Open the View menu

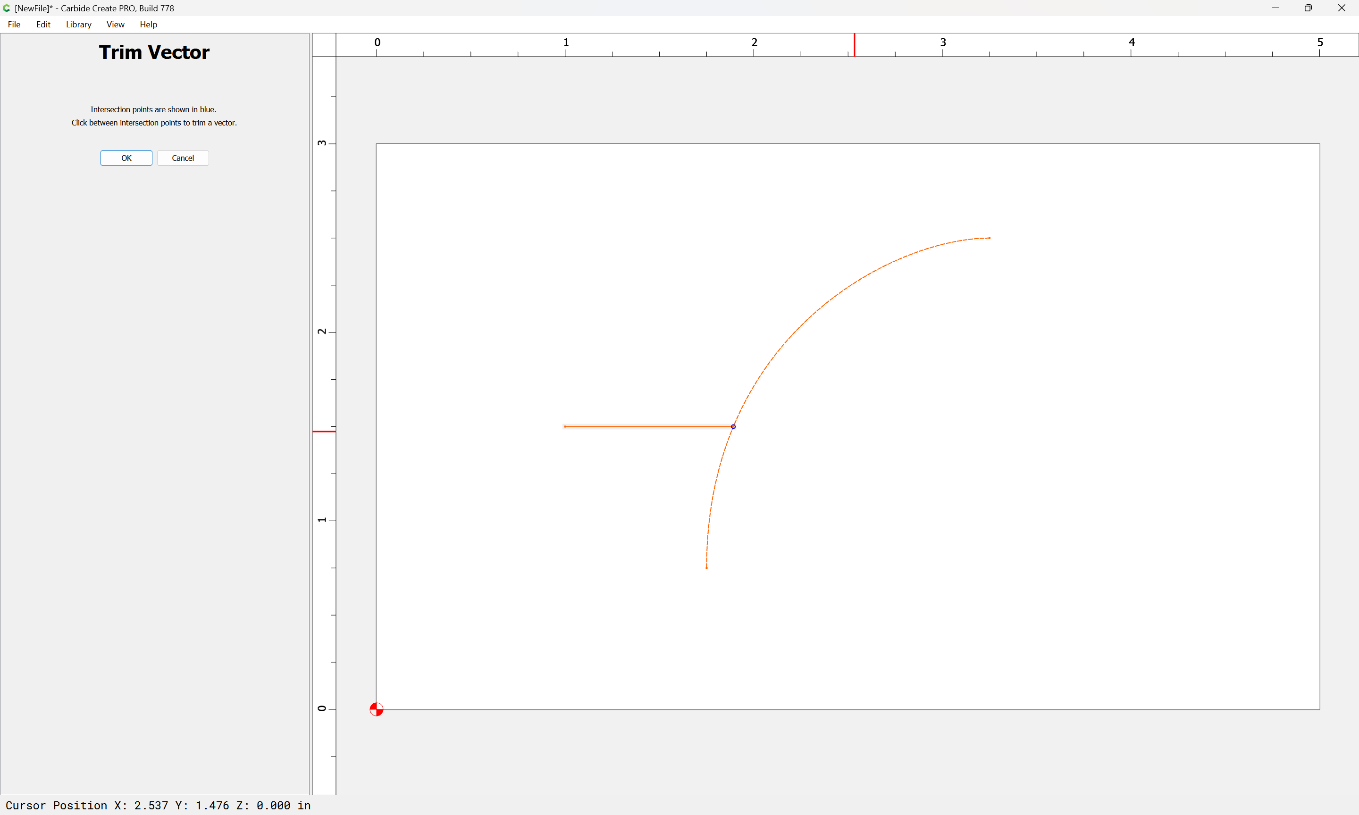(x=115, y=24)
